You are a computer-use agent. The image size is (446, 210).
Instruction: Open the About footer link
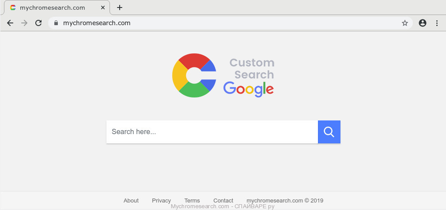coord(131,200)
